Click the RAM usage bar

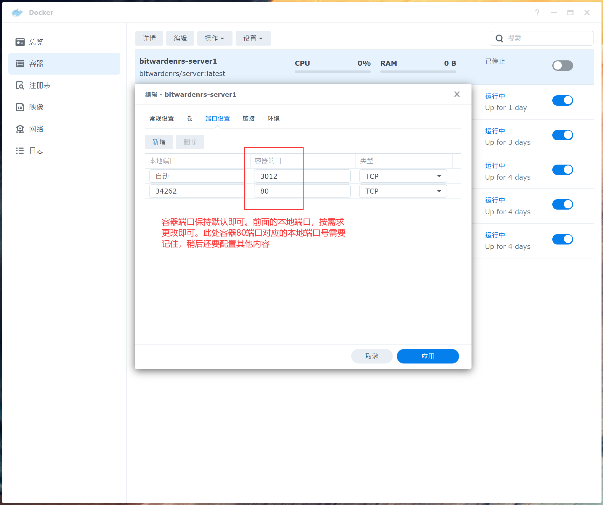418,72
